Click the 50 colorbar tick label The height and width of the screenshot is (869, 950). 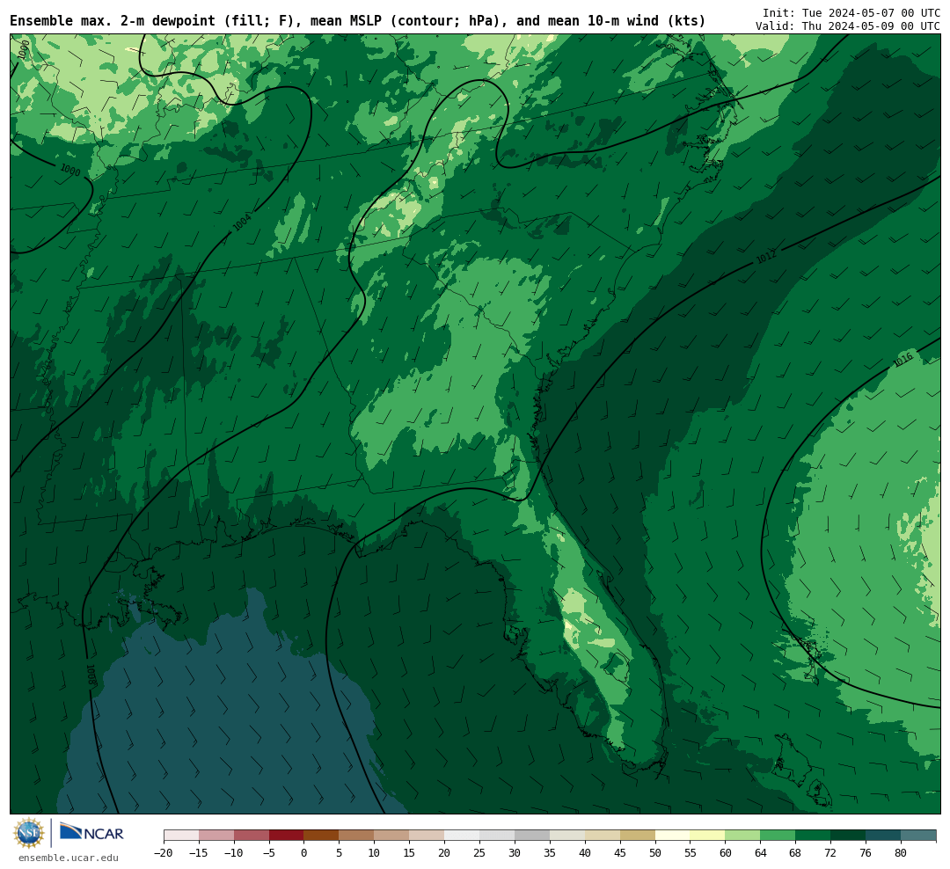655,853
